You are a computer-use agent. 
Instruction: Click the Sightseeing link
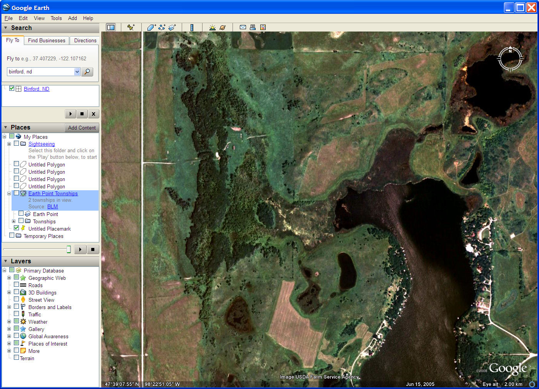tap(42, 144)
